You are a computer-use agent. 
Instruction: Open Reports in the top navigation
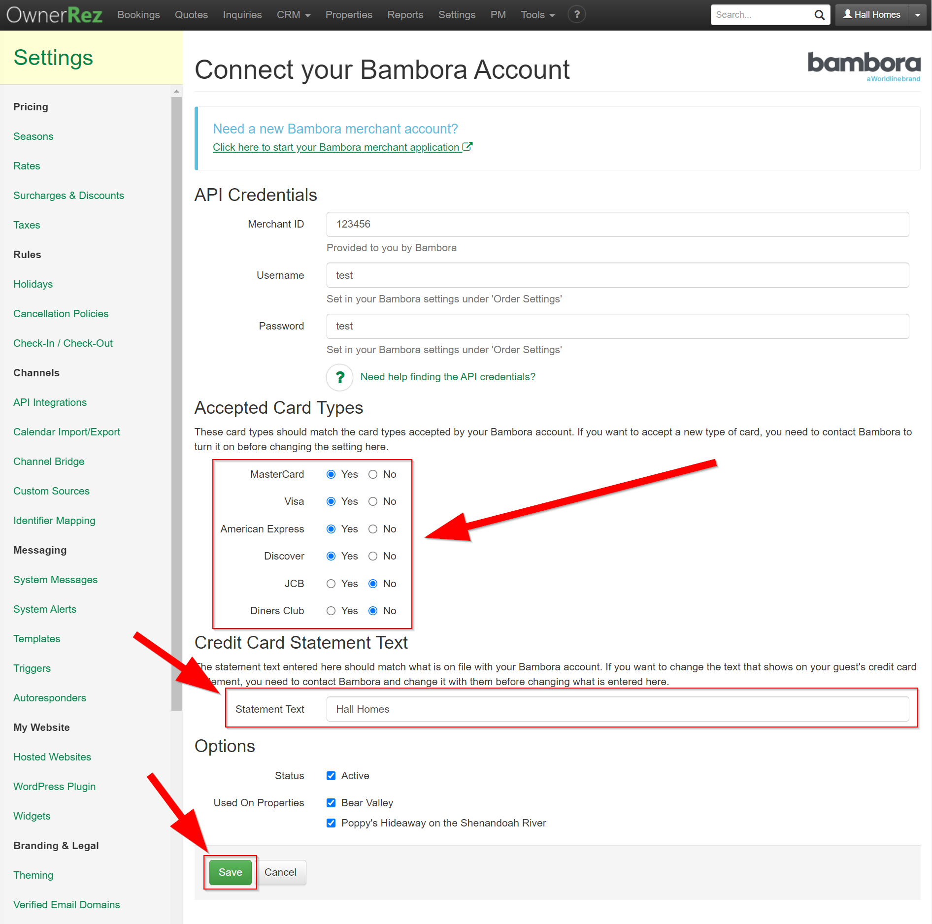tap(405, 15)
